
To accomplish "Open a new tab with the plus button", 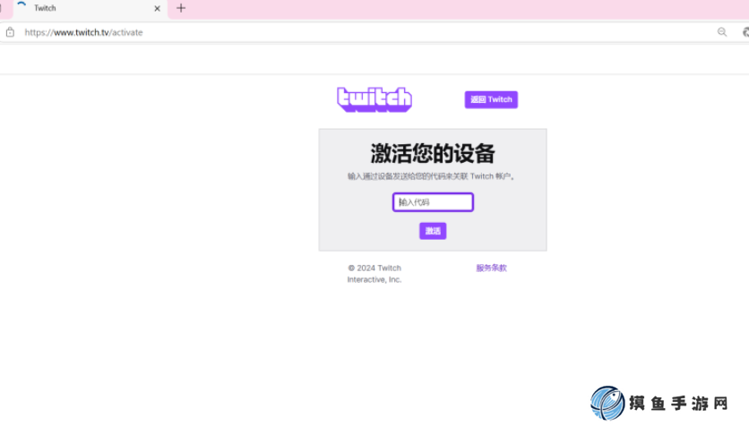I will (x=181, y=8).
